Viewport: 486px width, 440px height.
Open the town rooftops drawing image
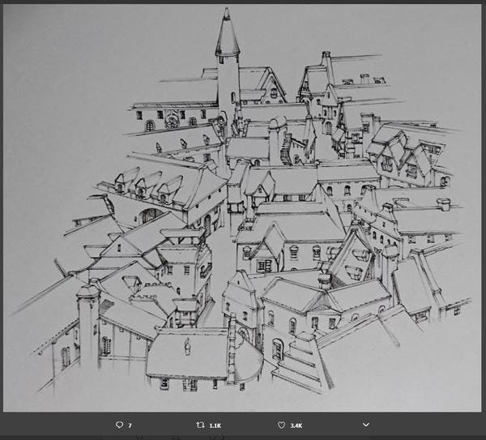[x=242, y=207]
